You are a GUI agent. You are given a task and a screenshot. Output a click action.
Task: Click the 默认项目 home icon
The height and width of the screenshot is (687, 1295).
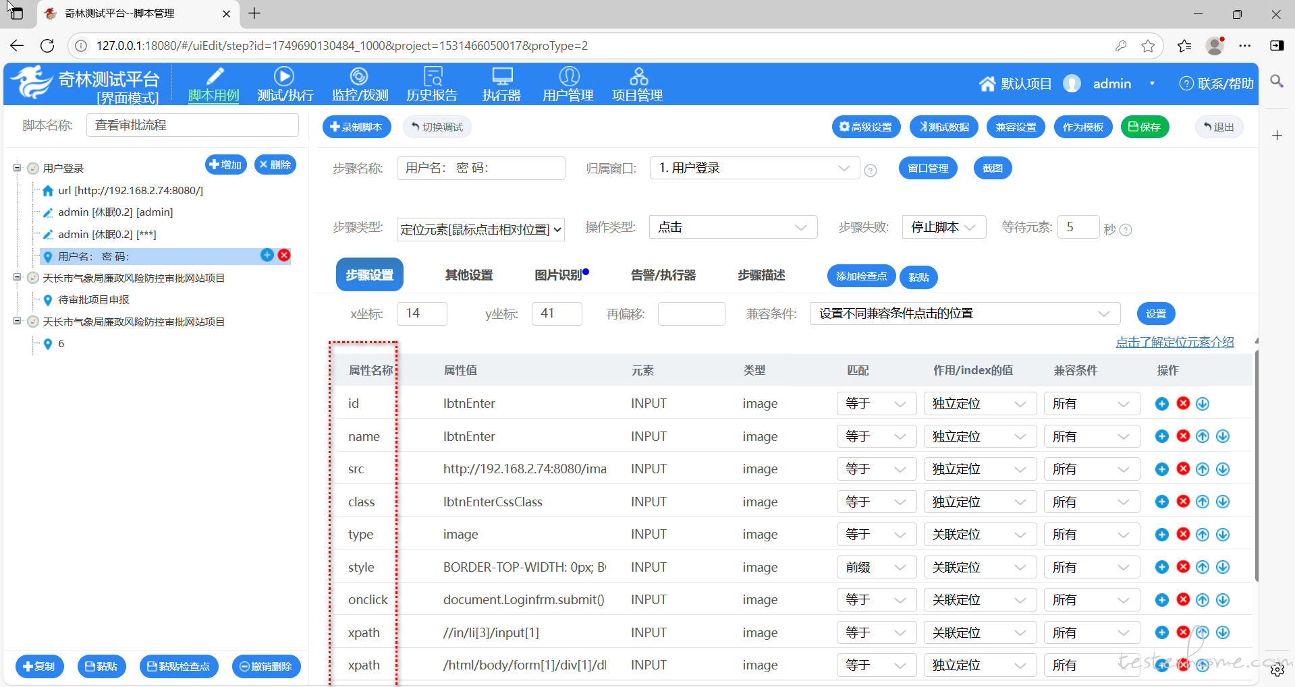(x=987, y=84)
